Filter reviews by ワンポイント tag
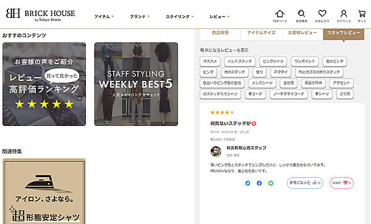 point(305,61)
